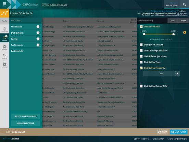Select the Strategies sidebar icon
189x142 pixels.
tap(4, 29)
